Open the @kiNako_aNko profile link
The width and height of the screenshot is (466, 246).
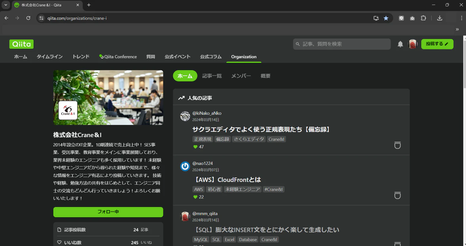(x=207, y=113)
